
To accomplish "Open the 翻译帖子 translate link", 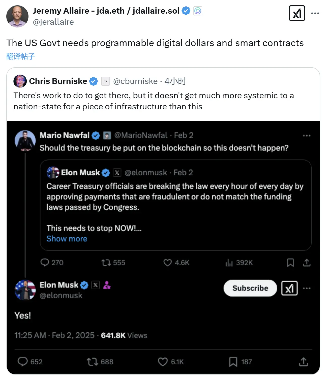I will coord(20,56).
